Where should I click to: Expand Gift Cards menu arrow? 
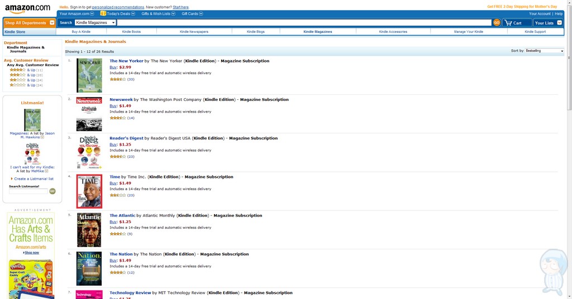[x=201, y=14]
